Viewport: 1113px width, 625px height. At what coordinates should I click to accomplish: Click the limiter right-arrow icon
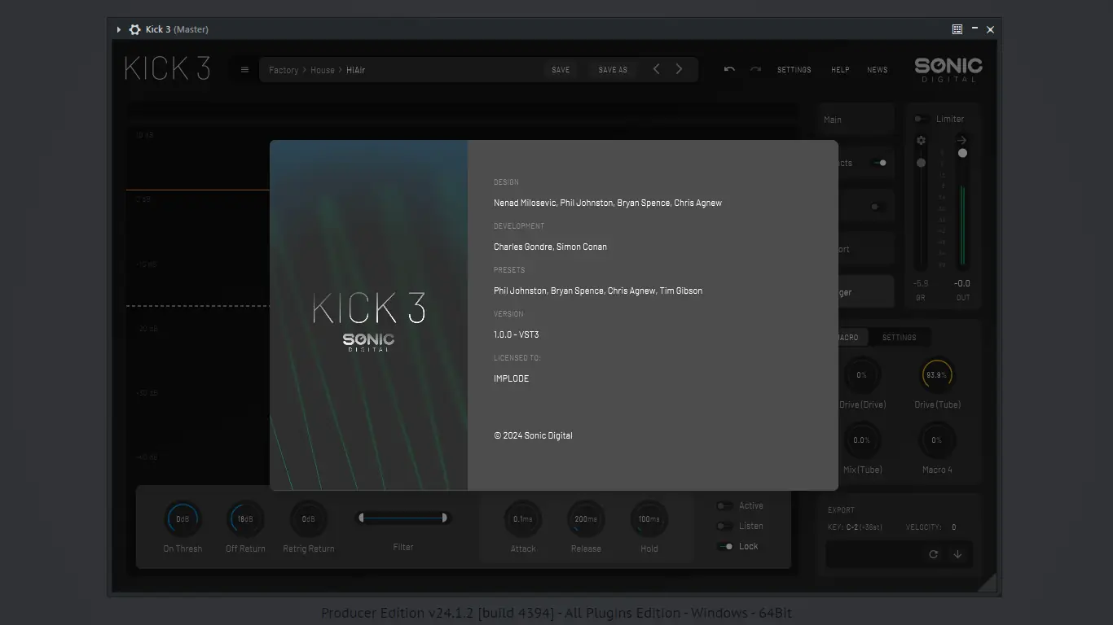961,140
